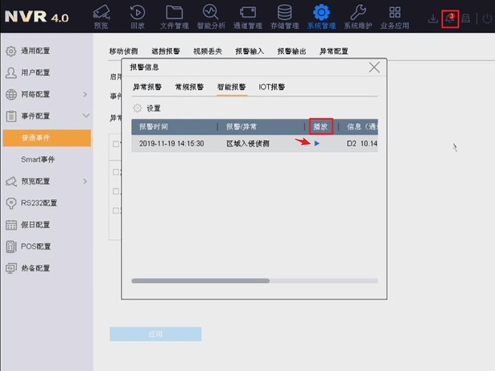The image size is (495, 371).
Task: Open the 通道管理 (Channel Management) module
Action: coord(247,15)
